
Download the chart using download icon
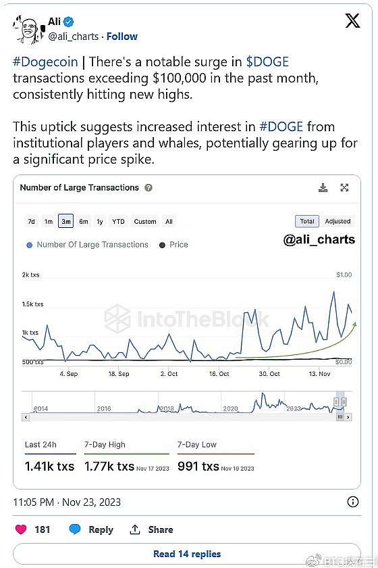(323, 188)
